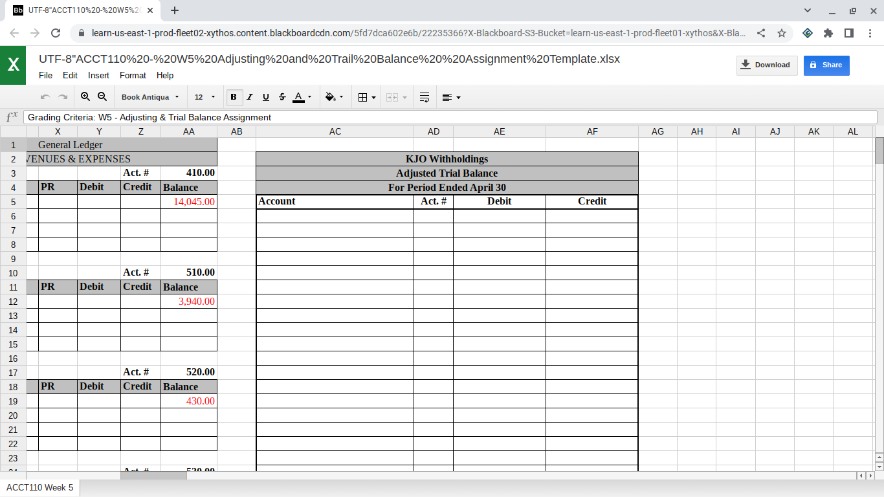
Task: Select row 5 header
Action: pos(13,201)
